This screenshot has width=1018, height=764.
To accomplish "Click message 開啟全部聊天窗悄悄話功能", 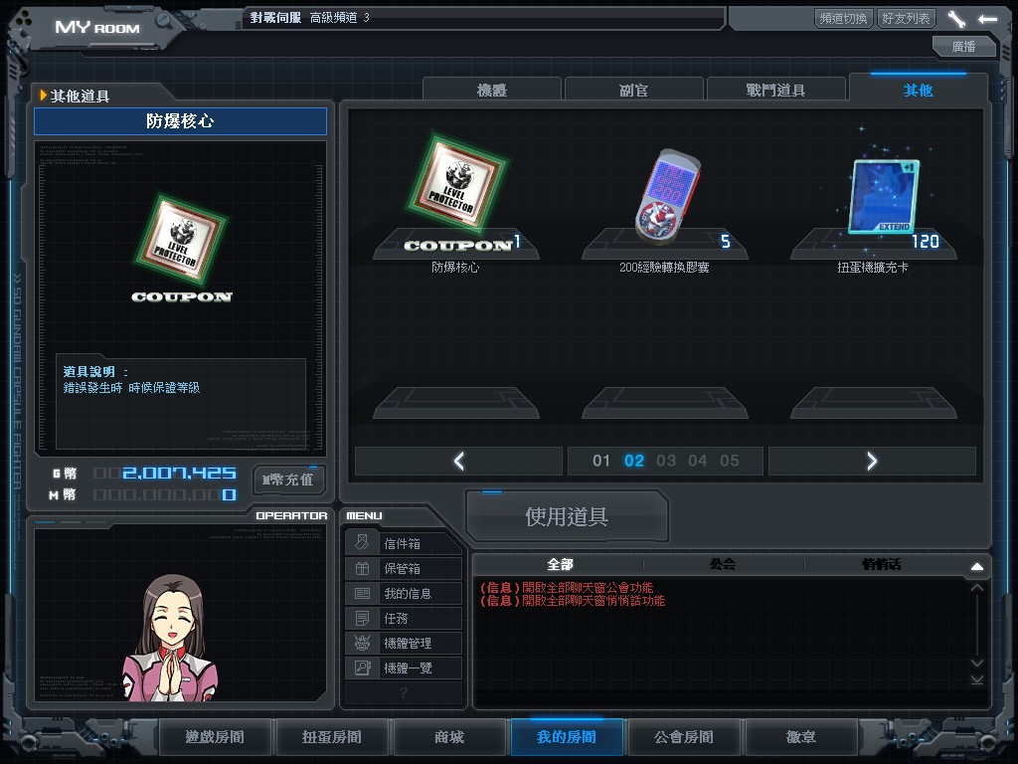I will pos(573,600).
